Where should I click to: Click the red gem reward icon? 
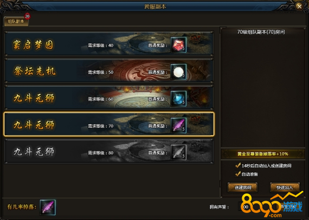[178, 45]
